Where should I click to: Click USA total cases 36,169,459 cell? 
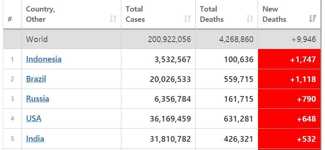click(x=158, y=119)
